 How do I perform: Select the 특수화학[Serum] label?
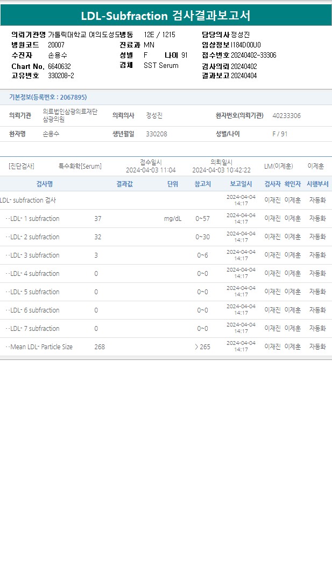[80, 166]
